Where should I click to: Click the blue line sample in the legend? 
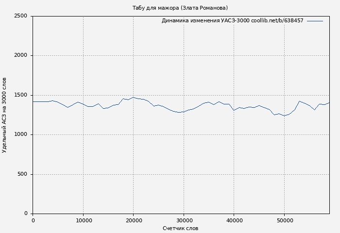tap(315, 21)
